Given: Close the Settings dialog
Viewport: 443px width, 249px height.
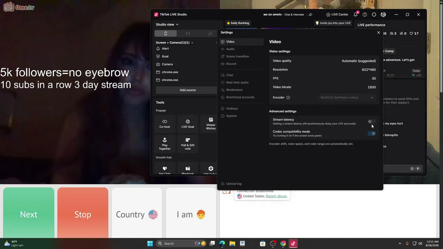Looking at the screenshot, I should (x=378, y=33).
